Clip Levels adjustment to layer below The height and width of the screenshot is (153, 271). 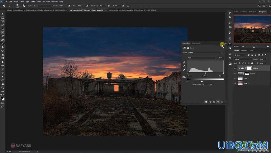[206, 102]
